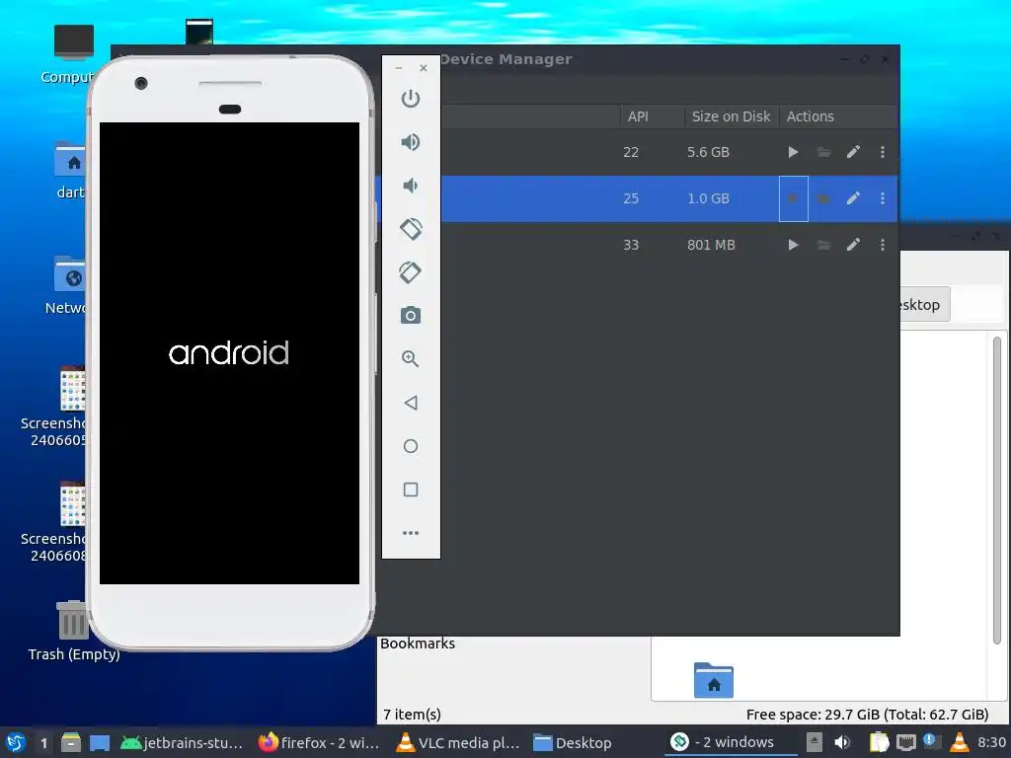Screen dimensions: 1011x758
Task: Open emulator extended controls with the three-dots icon
Action: (411, 533)
